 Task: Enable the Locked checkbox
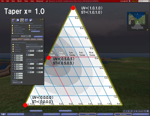13,45
